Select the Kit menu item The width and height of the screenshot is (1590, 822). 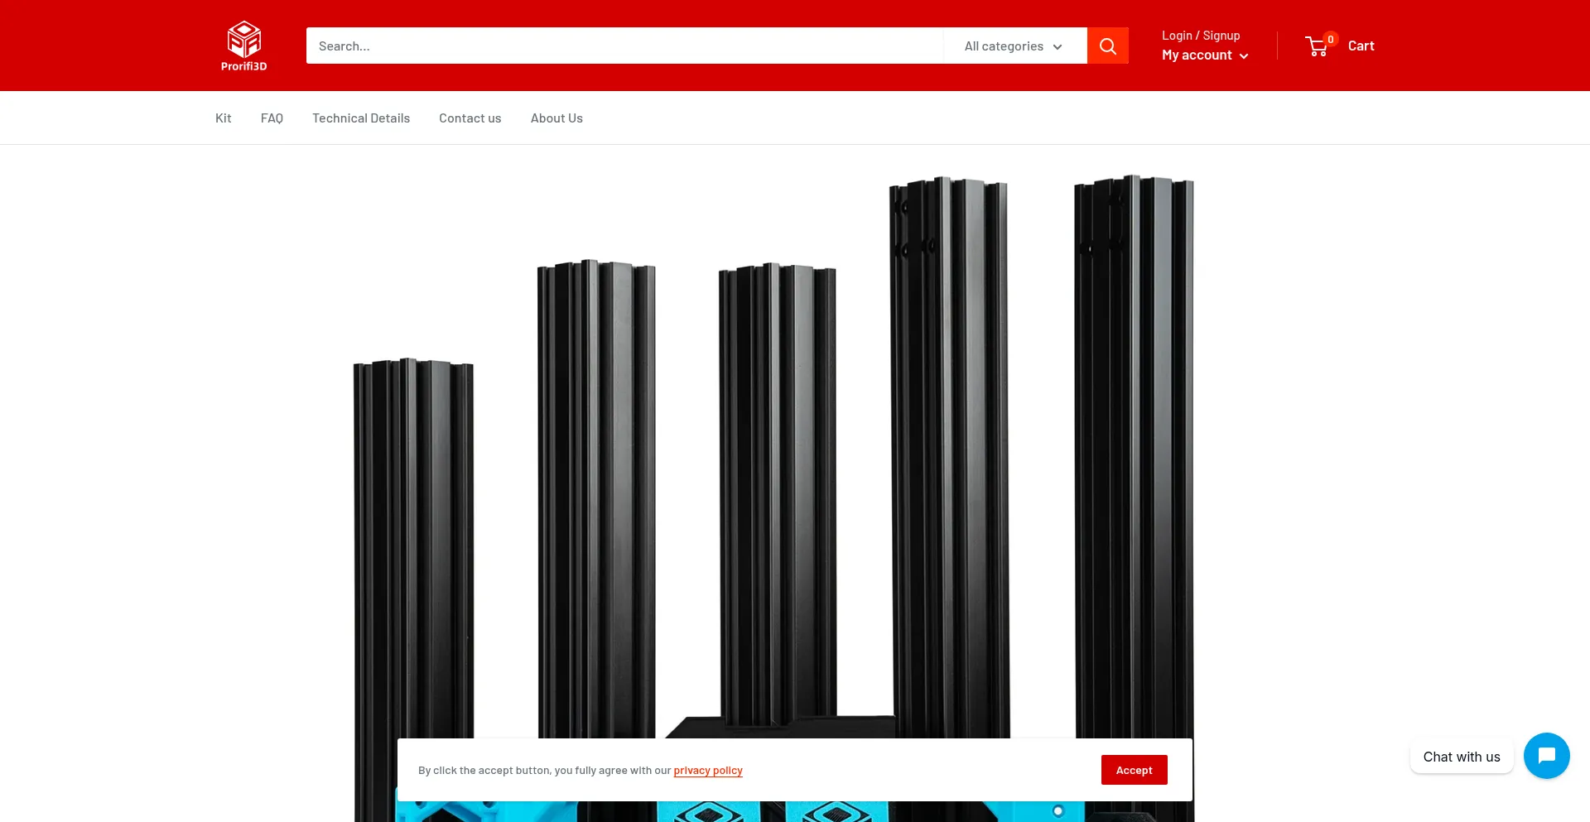(x=223, y=118)
